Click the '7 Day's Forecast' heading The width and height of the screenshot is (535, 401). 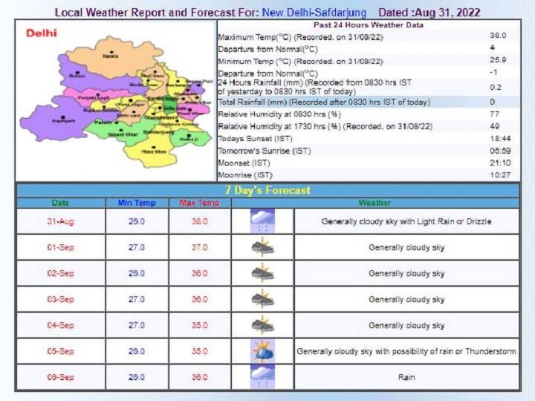[x=267, y=190]
